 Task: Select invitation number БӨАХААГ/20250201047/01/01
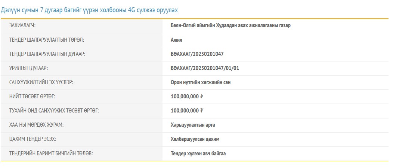click(x=204, y=68)
